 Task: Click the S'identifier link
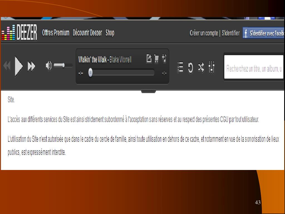point(231,33)
